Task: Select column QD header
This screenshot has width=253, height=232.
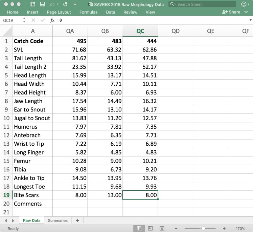Action: [x=176, y=31]
